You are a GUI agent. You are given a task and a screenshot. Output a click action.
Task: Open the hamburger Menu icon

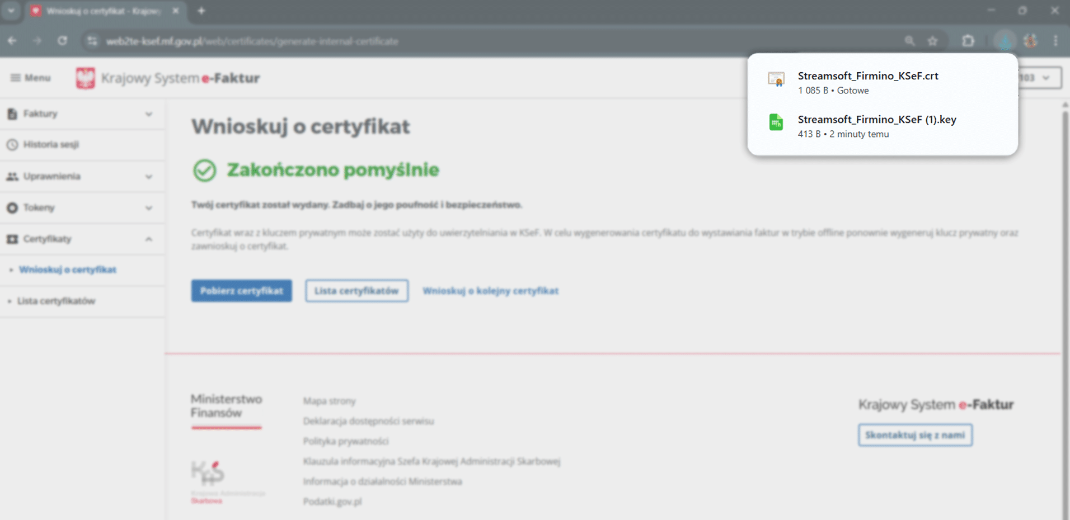[16, 78]
